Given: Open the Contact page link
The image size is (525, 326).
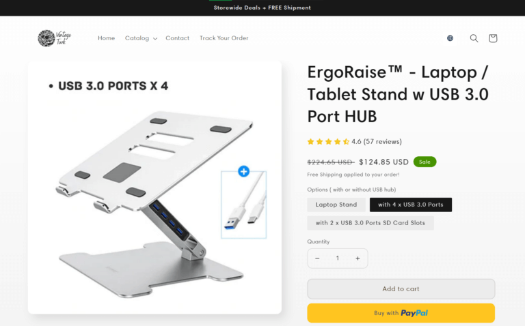Looking at the screenshot, I should tap(178, 38).
